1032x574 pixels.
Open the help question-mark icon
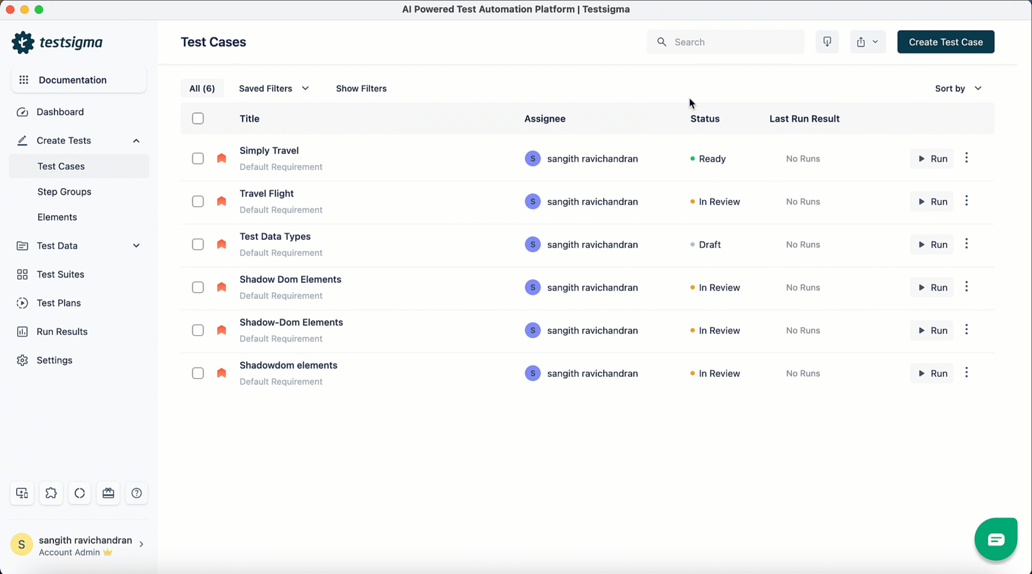pyautogui.click(x=137, y=493)
